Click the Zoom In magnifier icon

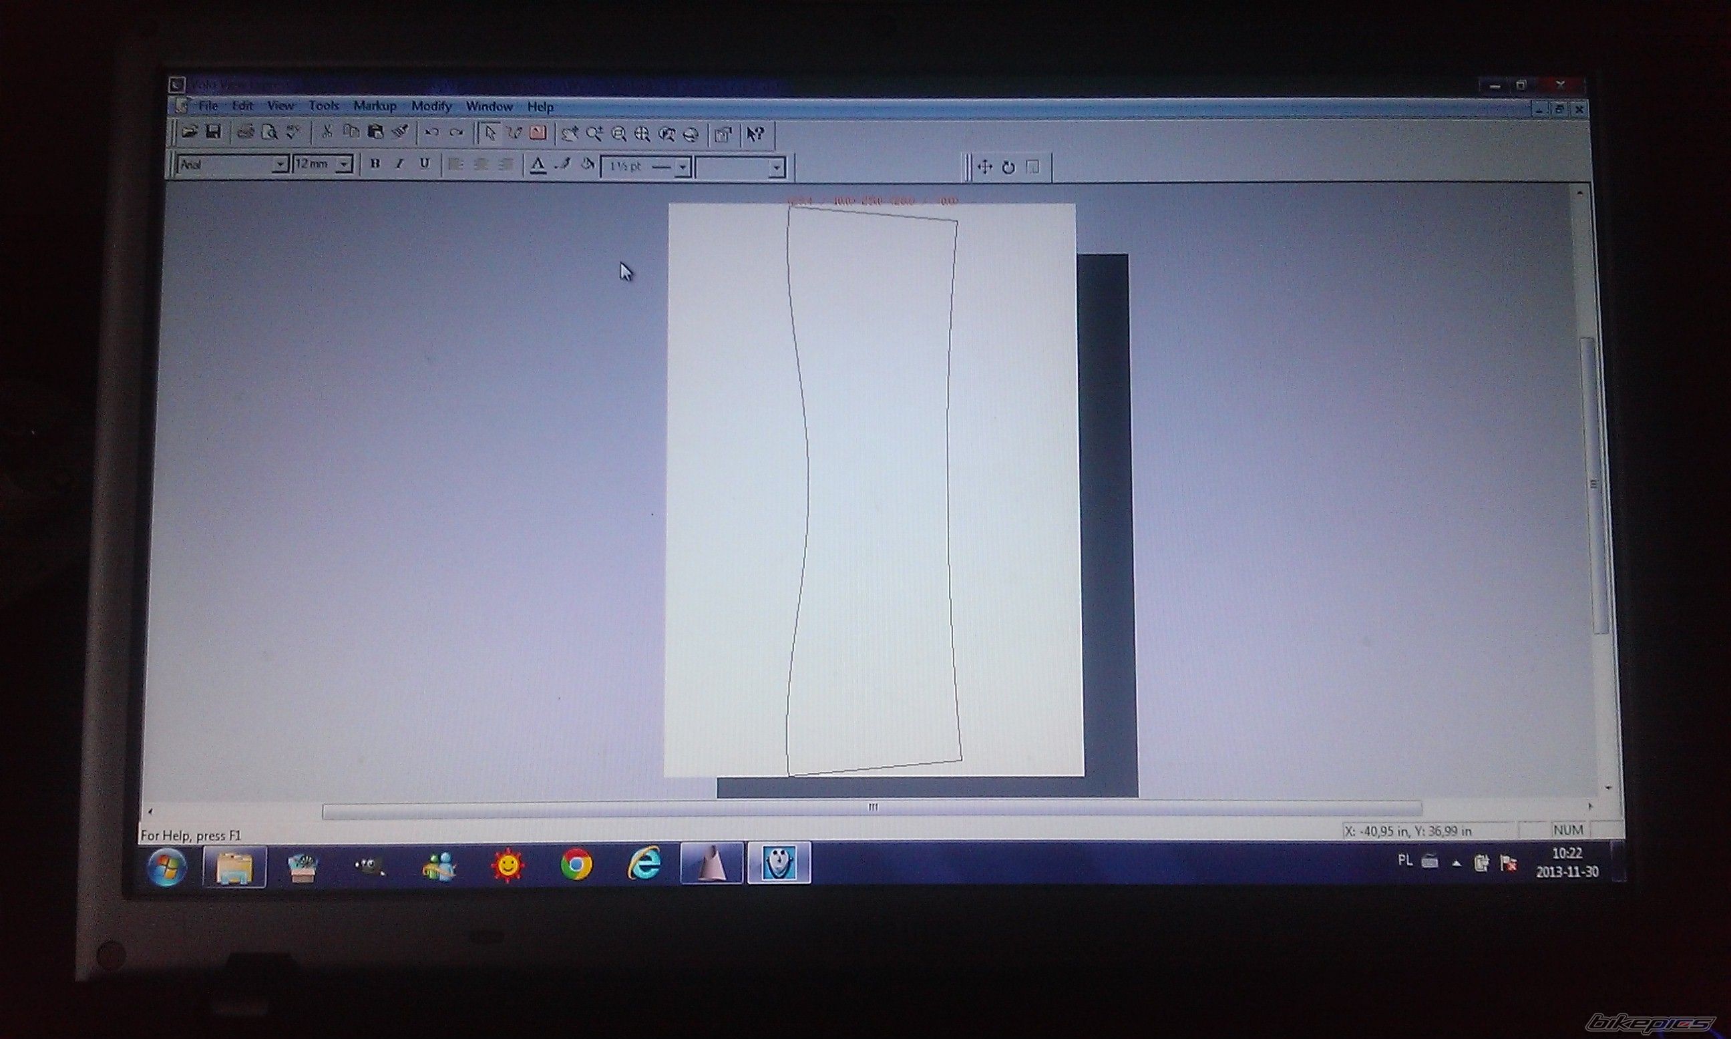594,134
